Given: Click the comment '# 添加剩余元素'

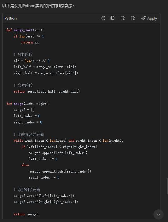Looking at the screenshot, I should point(27,190).
